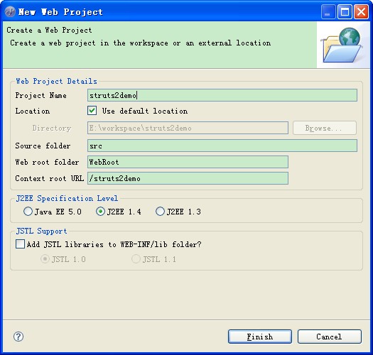Click the Source folder input field
The height and width of the screenshot is (355, 373).
pyautogui.click(x=222, y=146)
